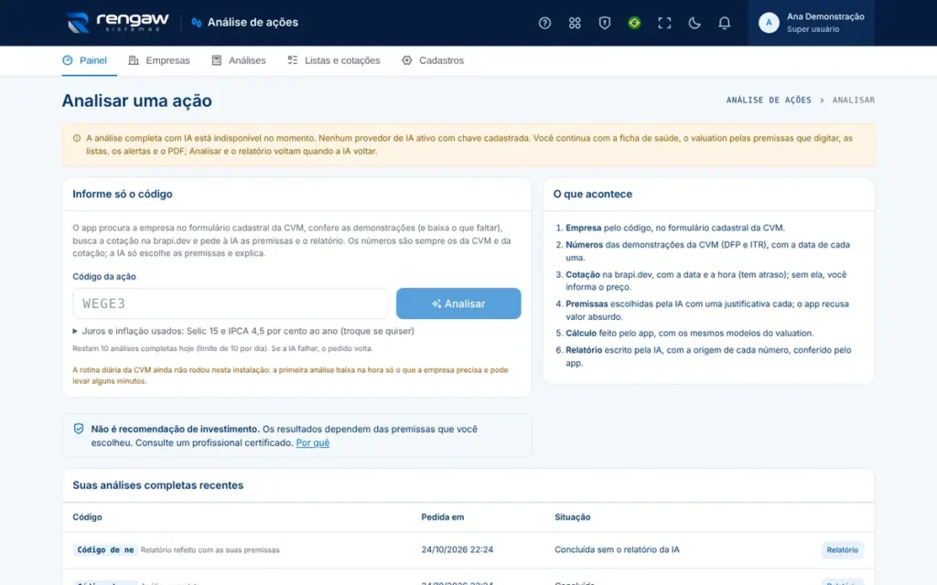Click the Rengaw Sistemas logo
The width and height of the screenshot is (937, 585).
point(118,22)
